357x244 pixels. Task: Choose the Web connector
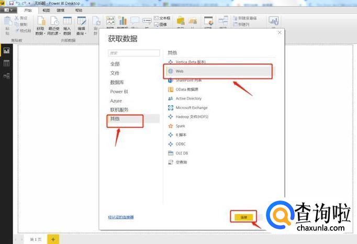coord(221,71)
